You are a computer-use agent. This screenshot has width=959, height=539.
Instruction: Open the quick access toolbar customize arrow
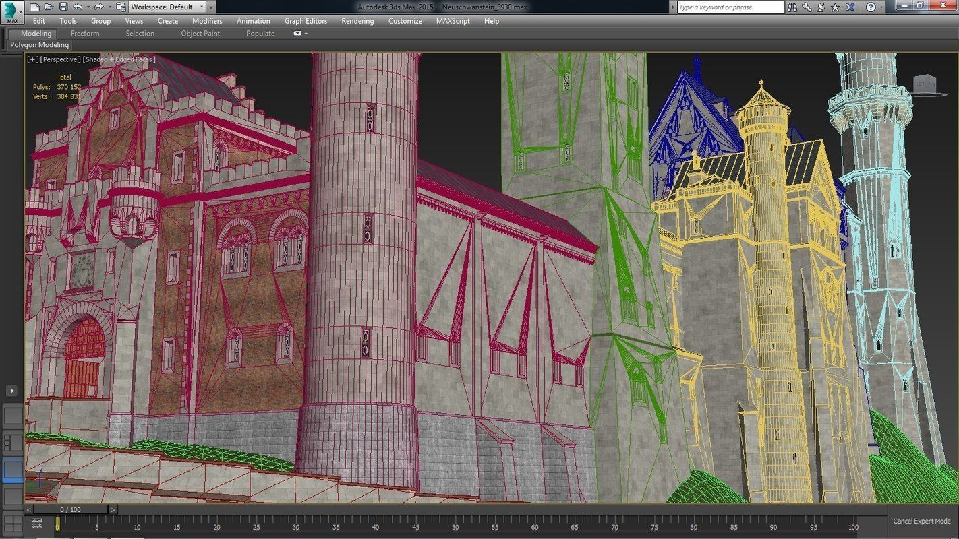211,7
